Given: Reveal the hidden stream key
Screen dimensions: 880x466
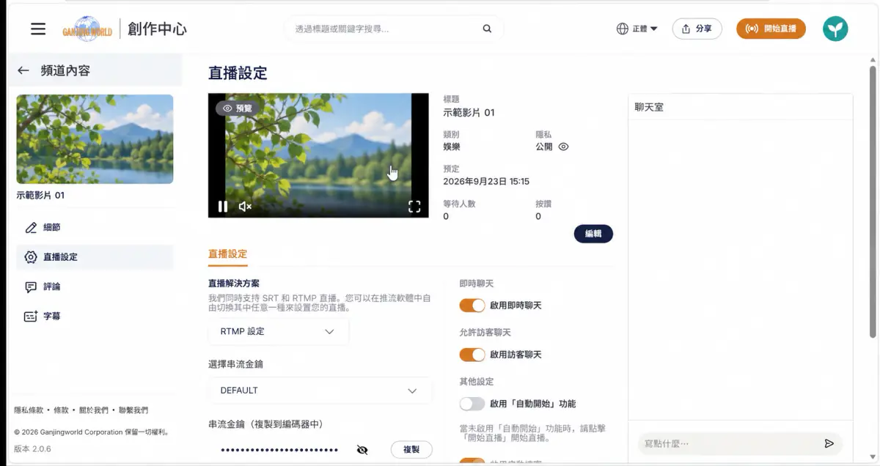Looking at the screenshot, I should pyautogui.click(x=362, y=450).
